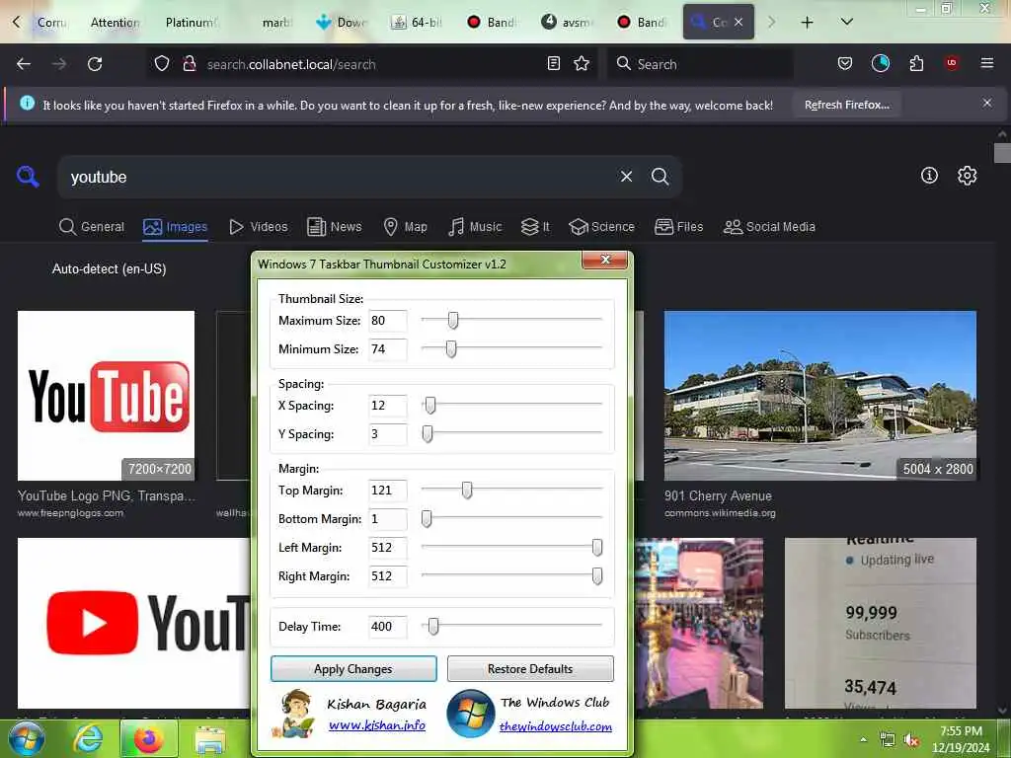Screen dimensions: 1011x758
Task: Open the Firefox extensions puzzle icon
Action: point(916,63)
